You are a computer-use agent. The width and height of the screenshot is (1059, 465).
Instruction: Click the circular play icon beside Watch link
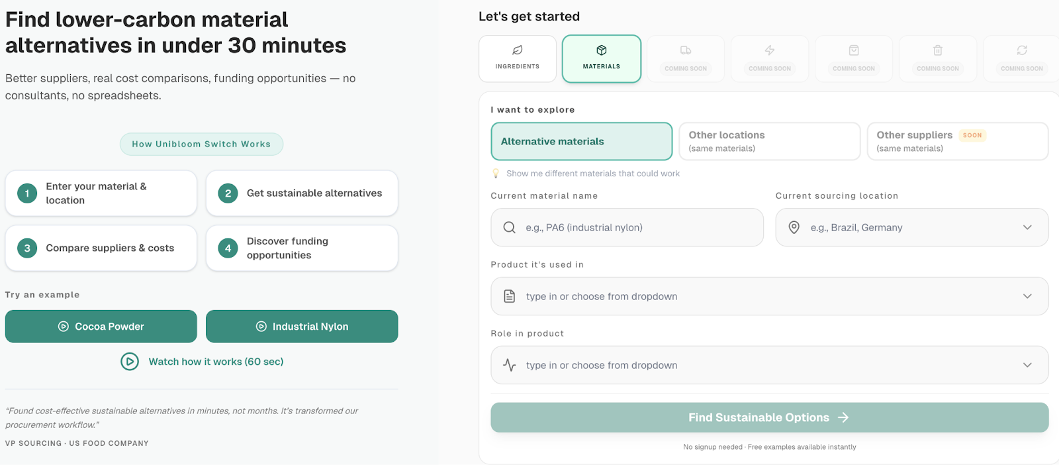(130, 362)
